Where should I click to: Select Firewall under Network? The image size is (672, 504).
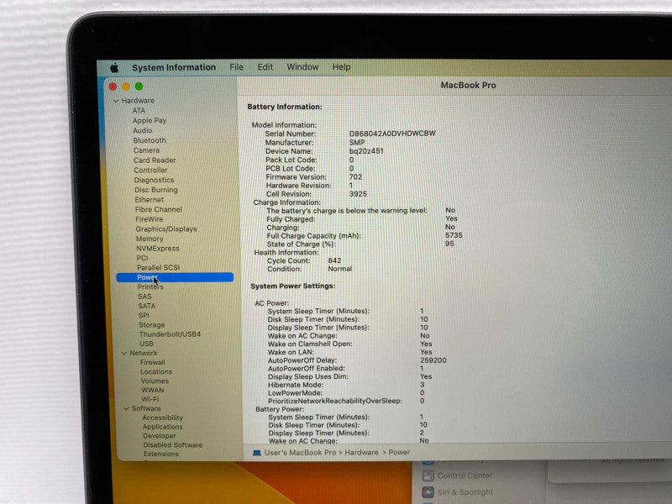[153, 362]
